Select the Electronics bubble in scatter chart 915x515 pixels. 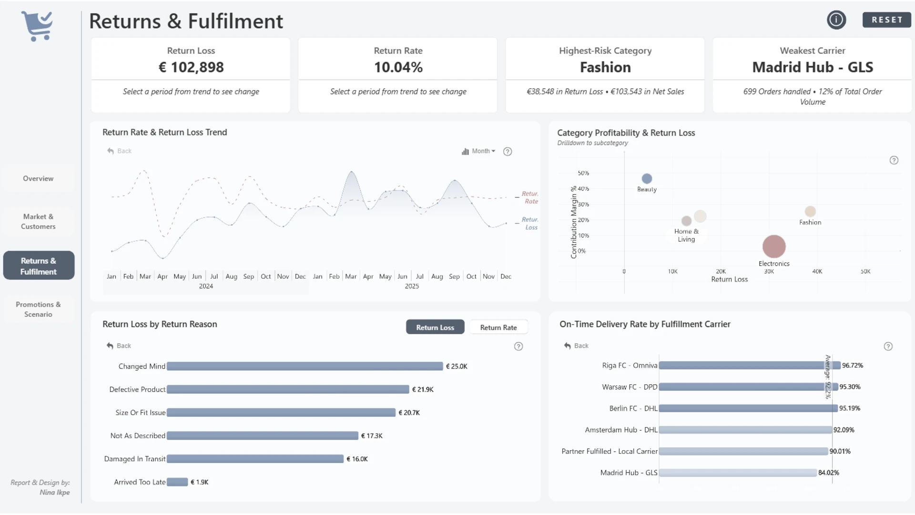[774, 247]
